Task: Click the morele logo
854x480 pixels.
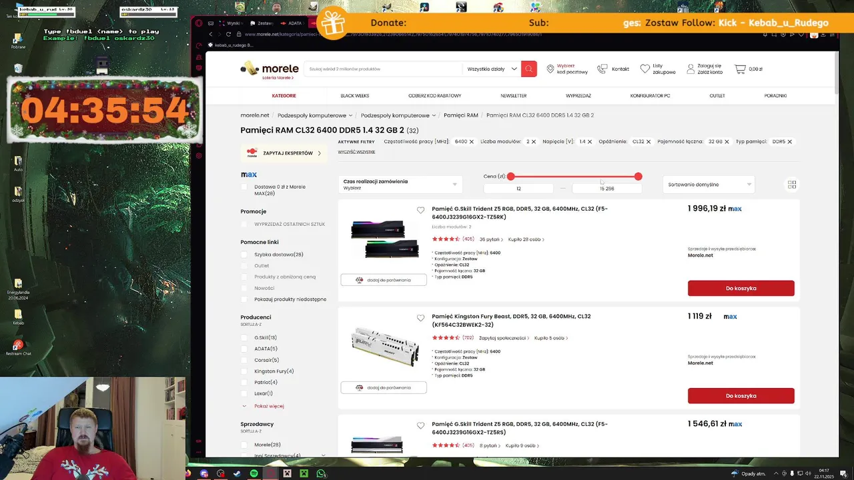Action: pos(270,68)
